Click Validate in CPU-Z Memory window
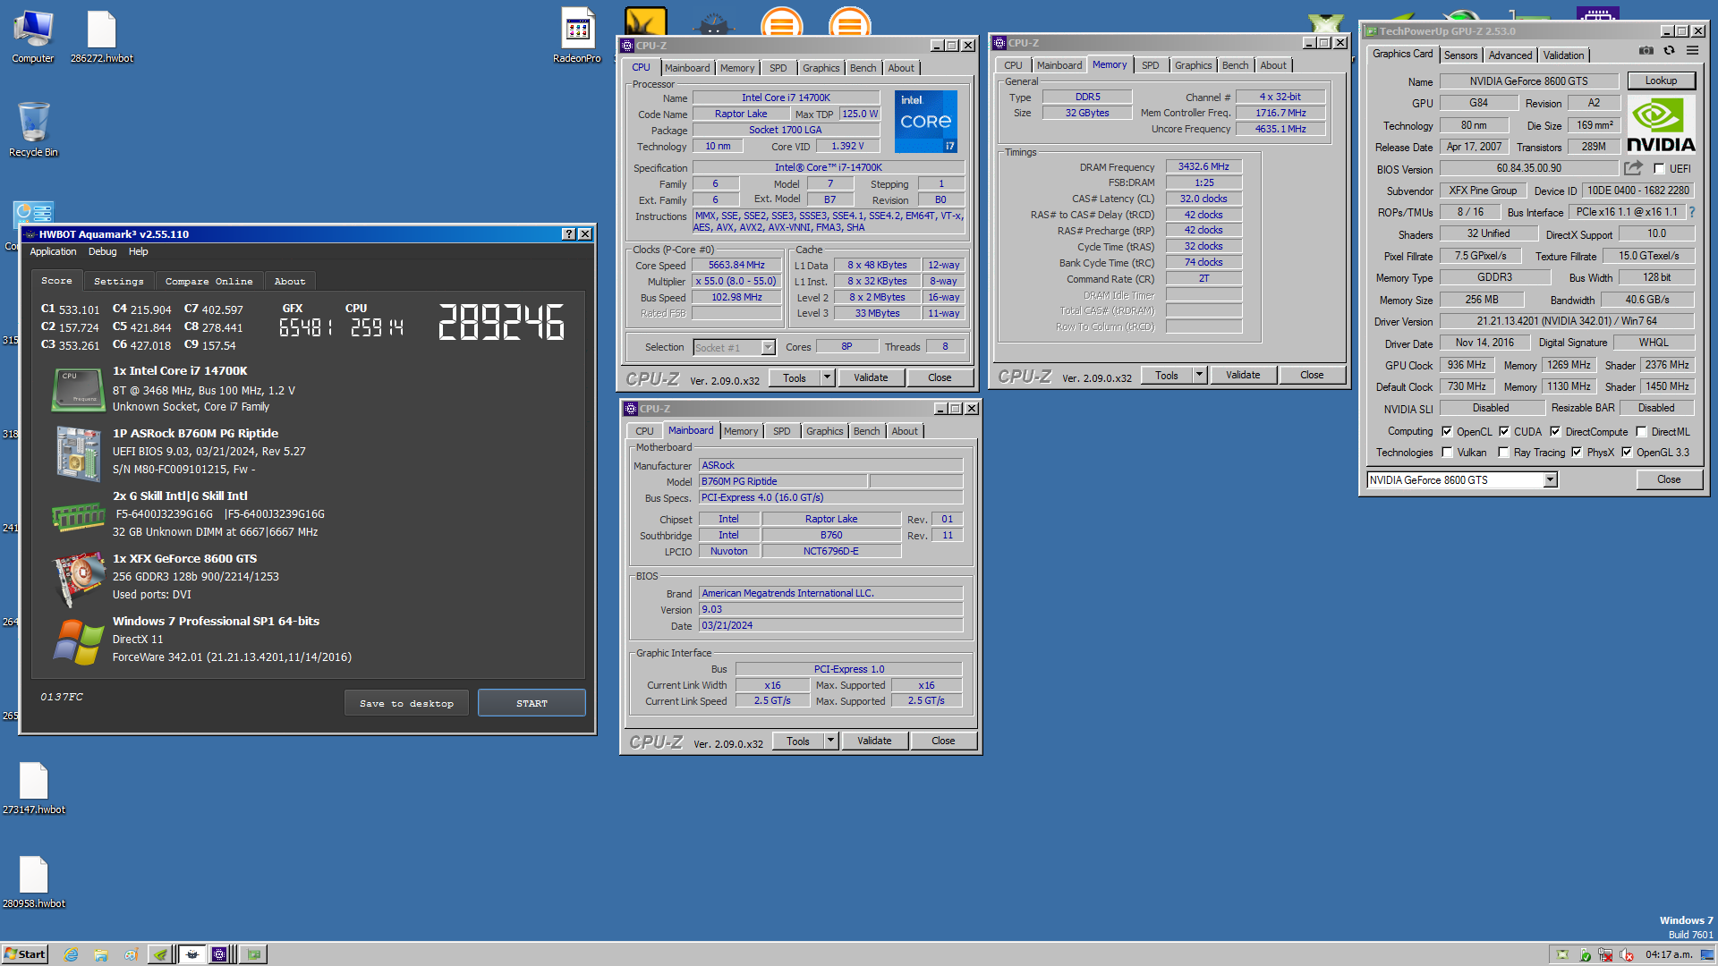 [1243, 375]
